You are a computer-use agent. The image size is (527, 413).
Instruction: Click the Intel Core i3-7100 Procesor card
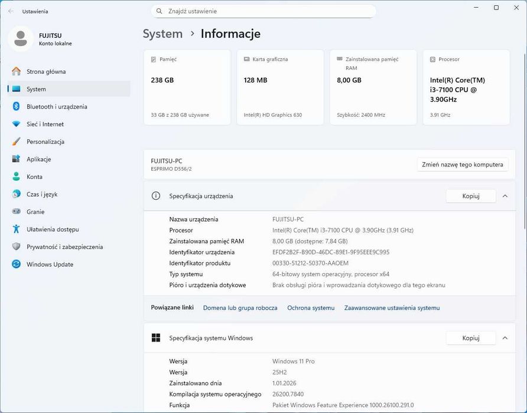click(467, 87)
